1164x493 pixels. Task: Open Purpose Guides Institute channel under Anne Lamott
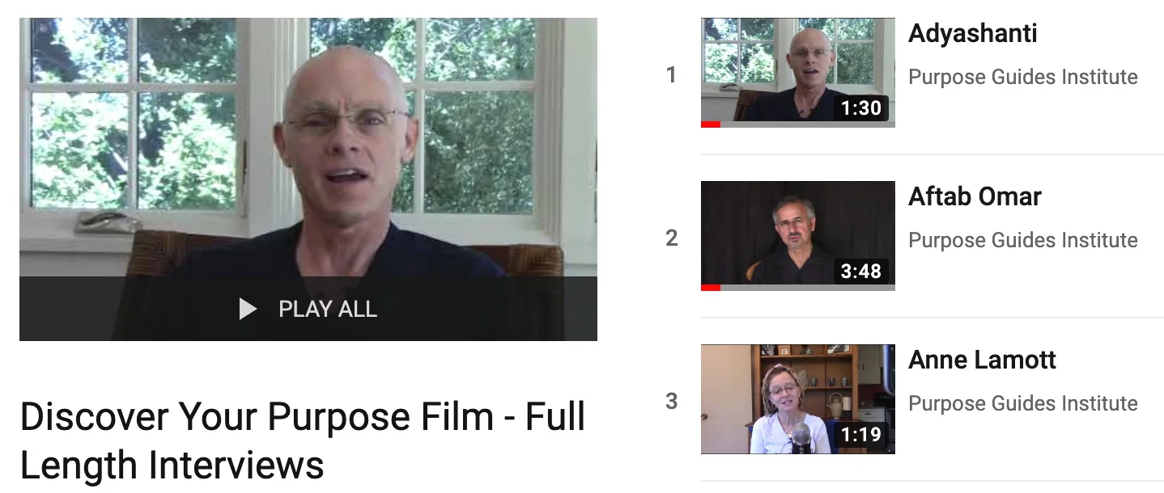[x=1023, y=403]
